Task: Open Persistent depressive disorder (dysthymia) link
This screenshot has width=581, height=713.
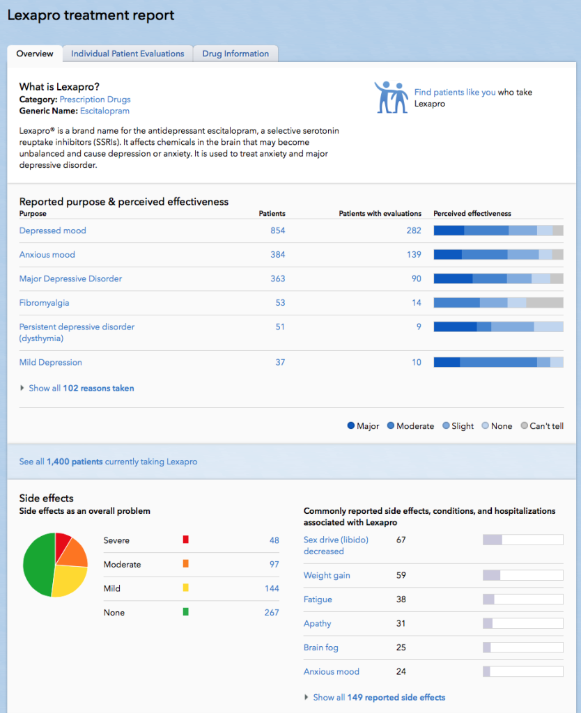Action: (x=77, y=332)
